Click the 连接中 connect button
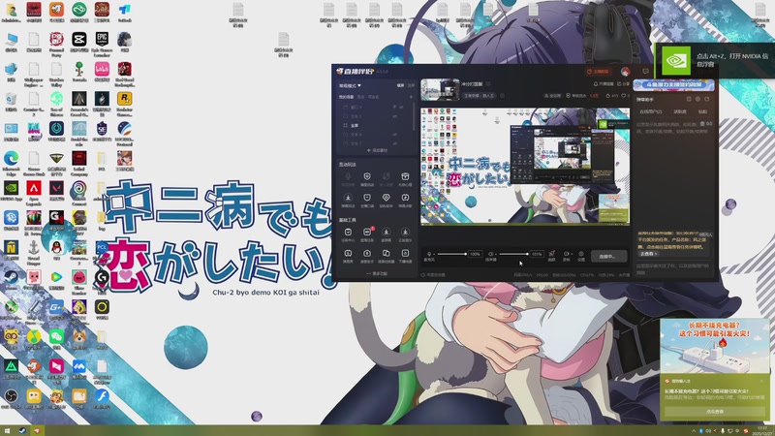Viewport: 775px width, 436px height. pyautogui.click(x=609, y=256)
